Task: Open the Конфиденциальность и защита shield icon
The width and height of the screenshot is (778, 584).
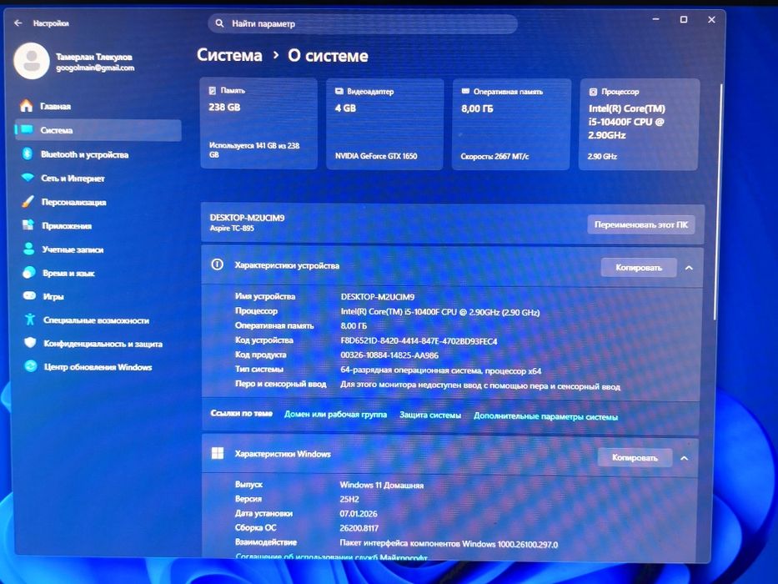Action: pyautogui.click(x=30, y=343)
